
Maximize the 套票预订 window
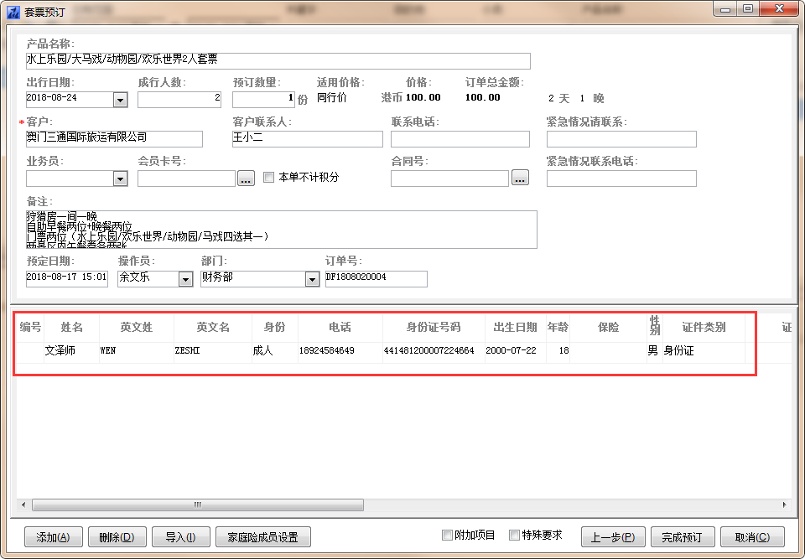748,9
